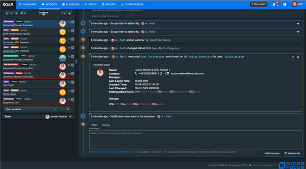The width and height of the screenshot is (306, 169).
Task: Select the Write comment tab
Action: pyautogui.click(x=94, y=125)
